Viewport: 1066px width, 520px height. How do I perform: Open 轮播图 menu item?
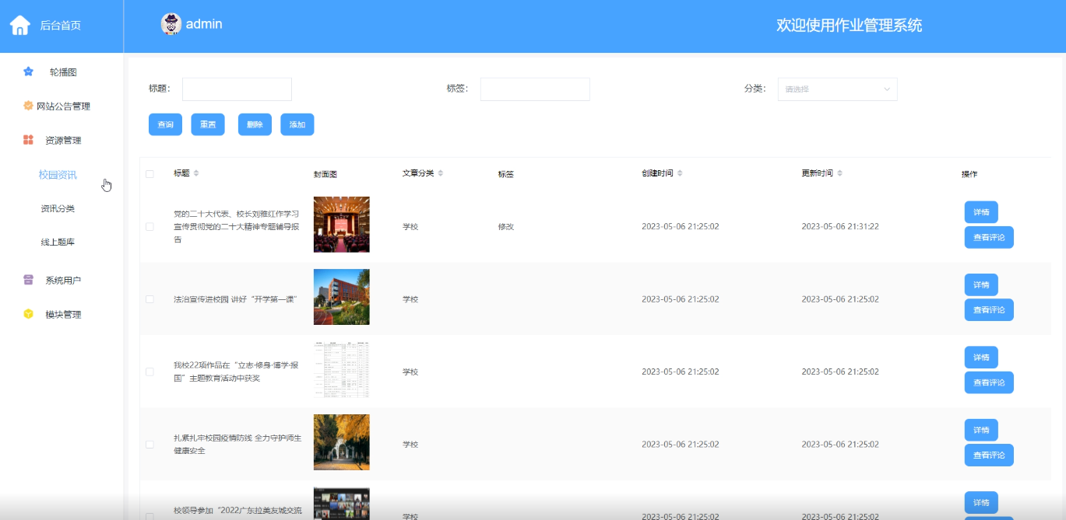(62, 72)
